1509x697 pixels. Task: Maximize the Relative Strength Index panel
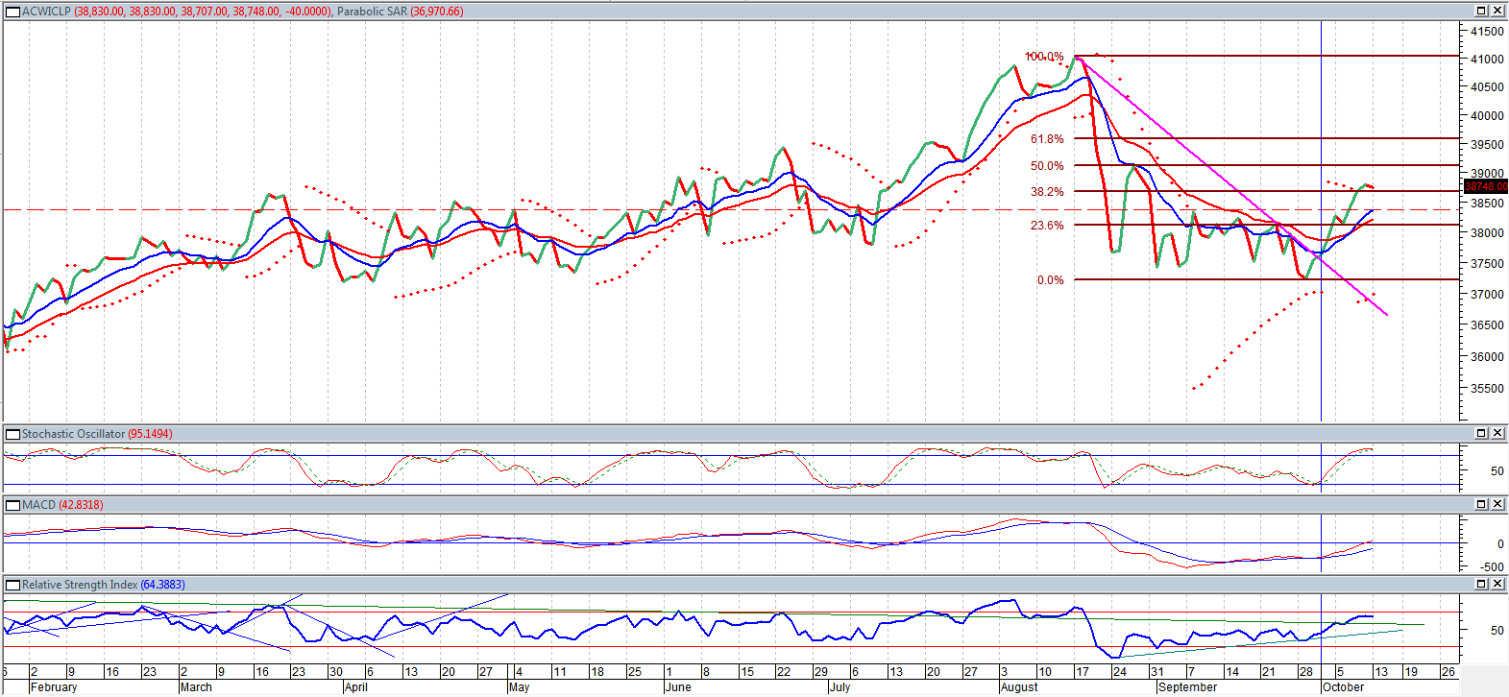point(1481,585)
